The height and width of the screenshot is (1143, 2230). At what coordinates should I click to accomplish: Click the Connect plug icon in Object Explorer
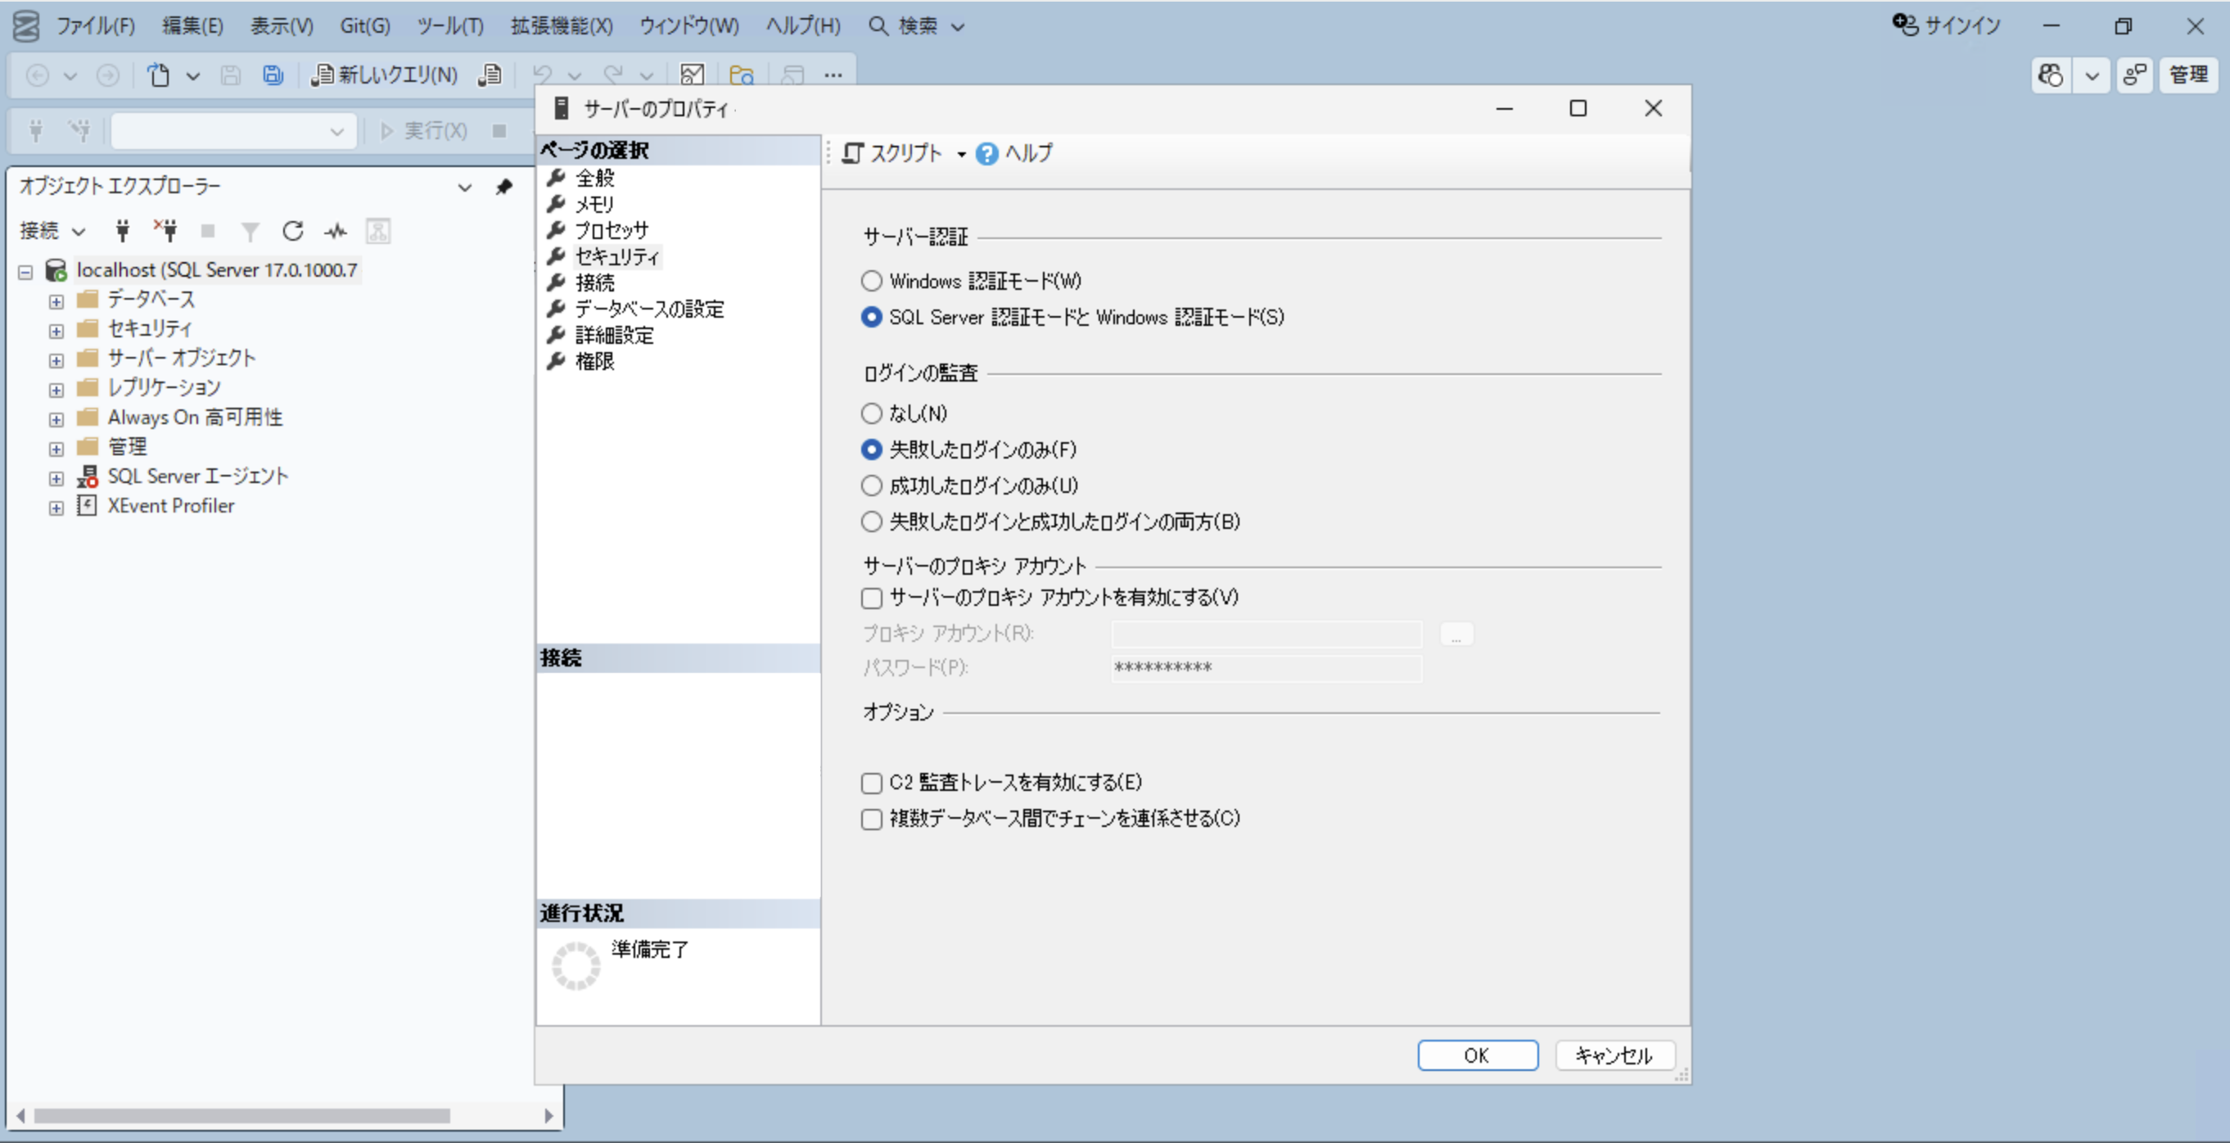point(121,231)
